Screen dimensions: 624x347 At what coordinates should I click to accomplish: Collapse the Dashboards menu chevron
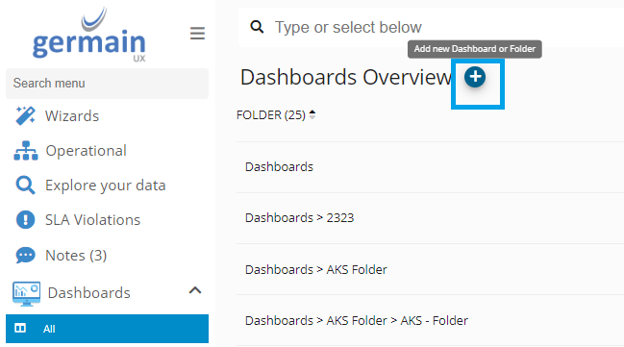195,290
